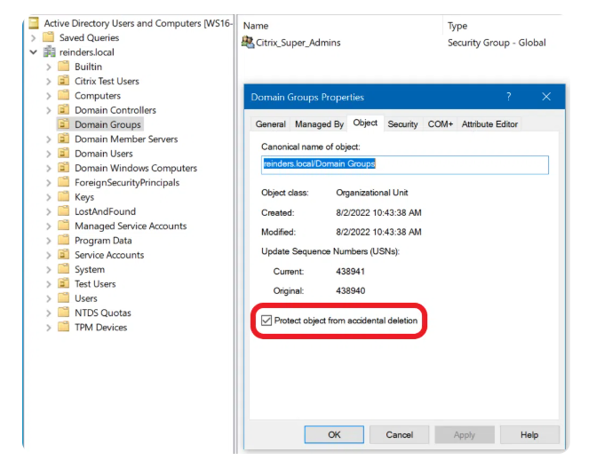This screenshot has width=596, height=468.
Task: Uncheck Protect object from accidental deletion
Action: point(266,321)
